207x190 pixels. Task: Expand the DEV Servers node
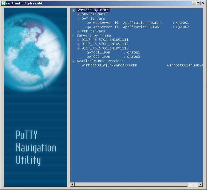click(79, 15)
